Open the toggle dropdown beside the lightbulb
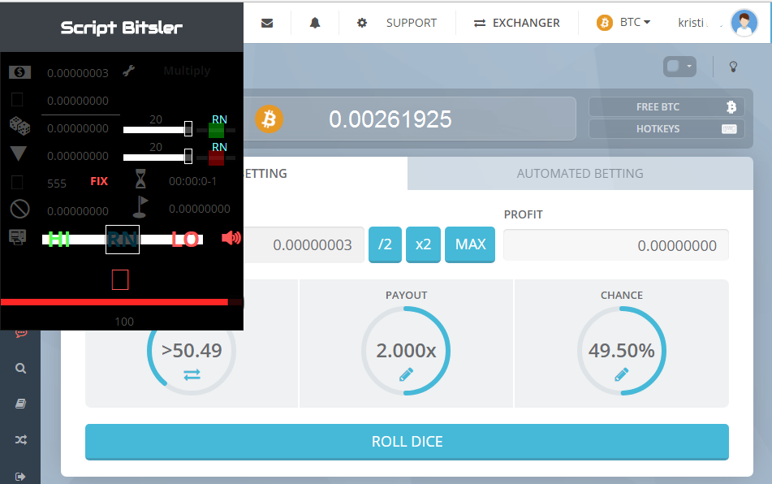 (679, 67)
